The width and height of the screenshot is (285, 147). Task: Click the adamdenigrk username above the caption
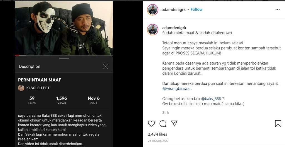pyautogui.click(x=174, y=28)
